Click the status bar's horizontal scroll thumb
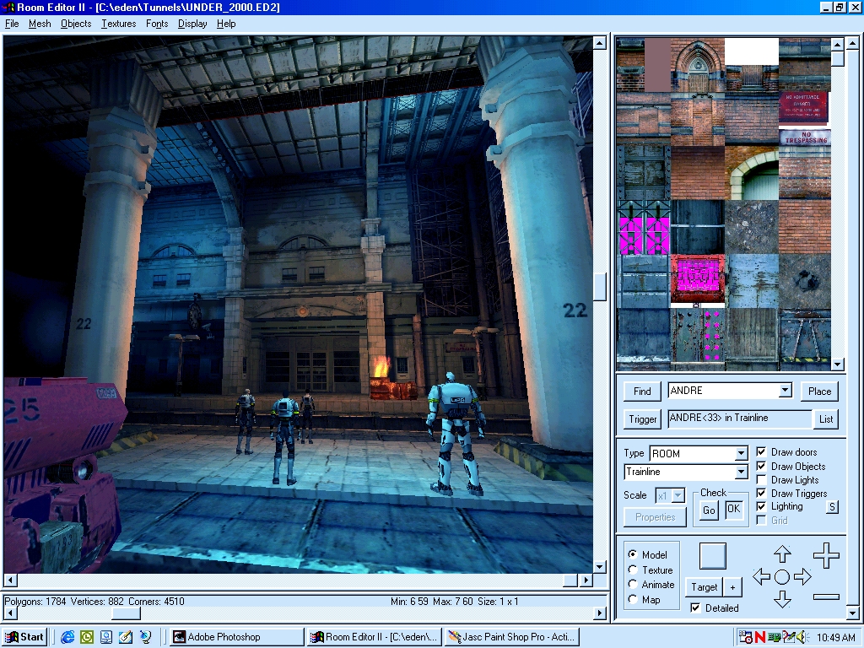864x648 pixels. 127,613
